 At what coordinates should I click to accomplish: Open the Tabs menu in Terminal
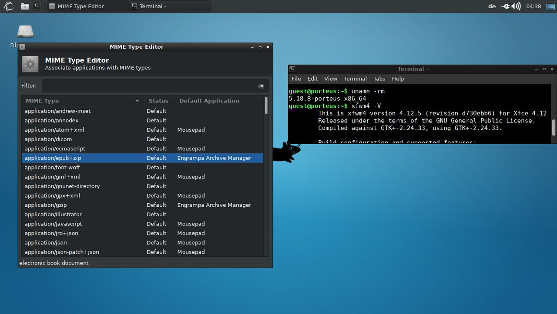[379, 79]
